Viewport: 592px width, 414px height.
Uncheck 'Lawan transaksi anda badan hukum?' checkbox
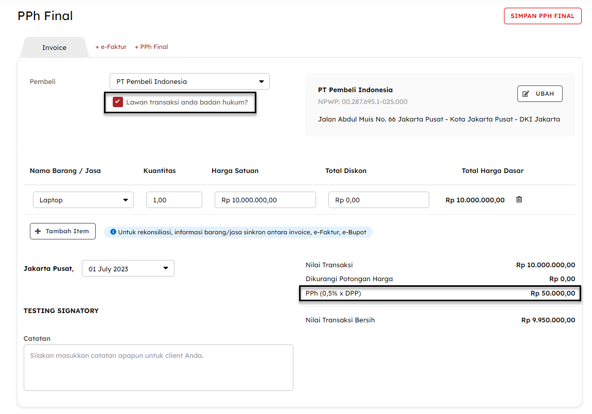(x=118, y=102)
